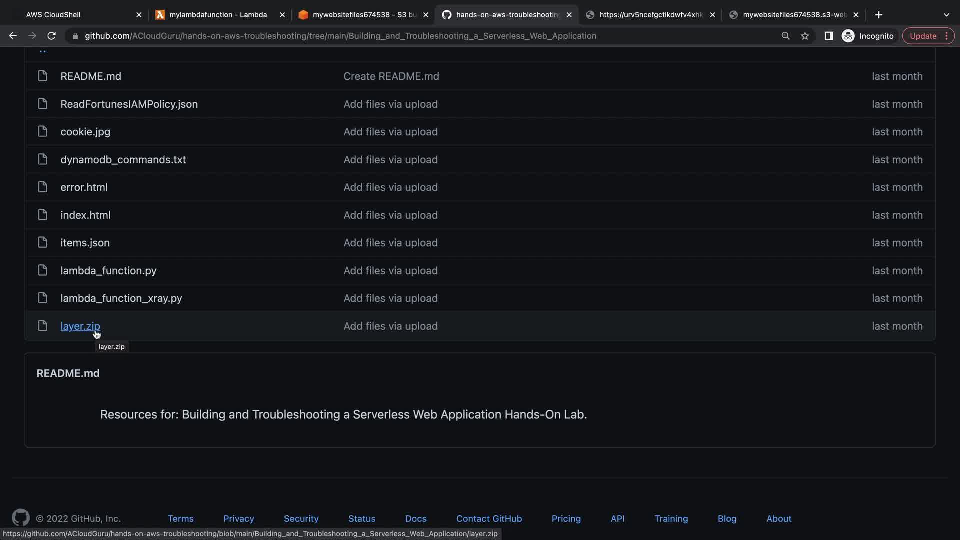This screenshot has height=540, width=960.
Task: Open ReadFortunesIAMPolicy.json file
Action: pyautogui.click(x=129, y=104)
